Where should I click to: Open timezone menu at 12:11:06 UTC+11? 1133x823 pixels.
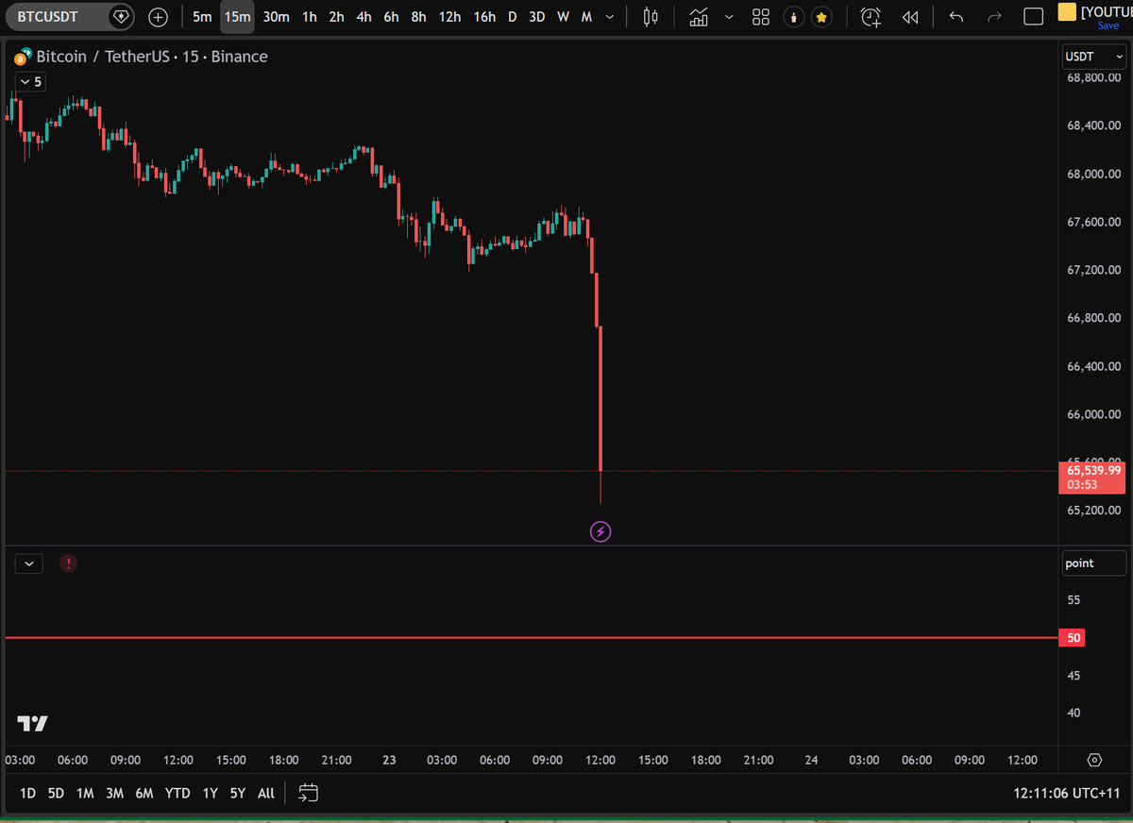(x=1067, y=793)
